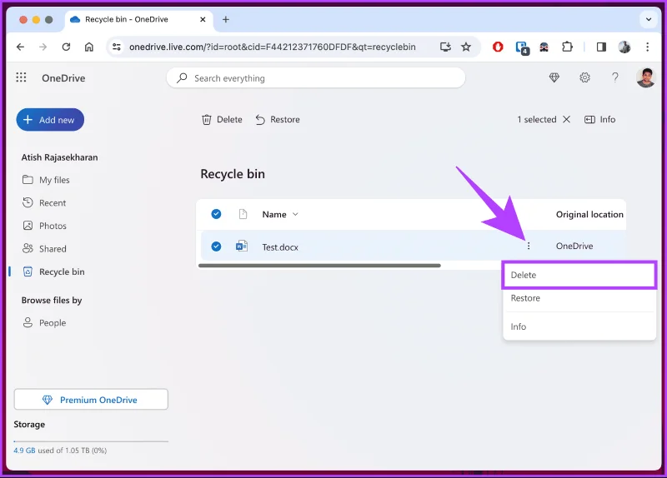Image resolution: width=667 pixels, height=478 pixels.
Task: View site information icon in address bar
Action: [117, 47]
